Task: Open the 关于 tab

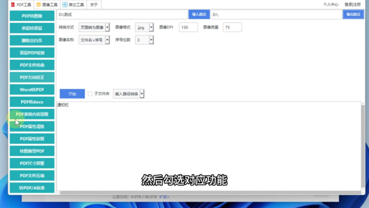Action: (94, 5)
